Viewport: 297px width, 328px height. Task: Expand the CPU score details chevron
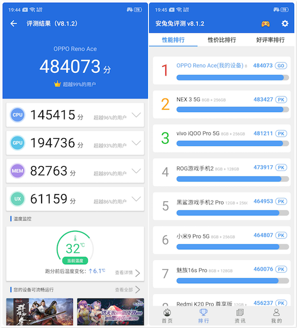point(136,115)
